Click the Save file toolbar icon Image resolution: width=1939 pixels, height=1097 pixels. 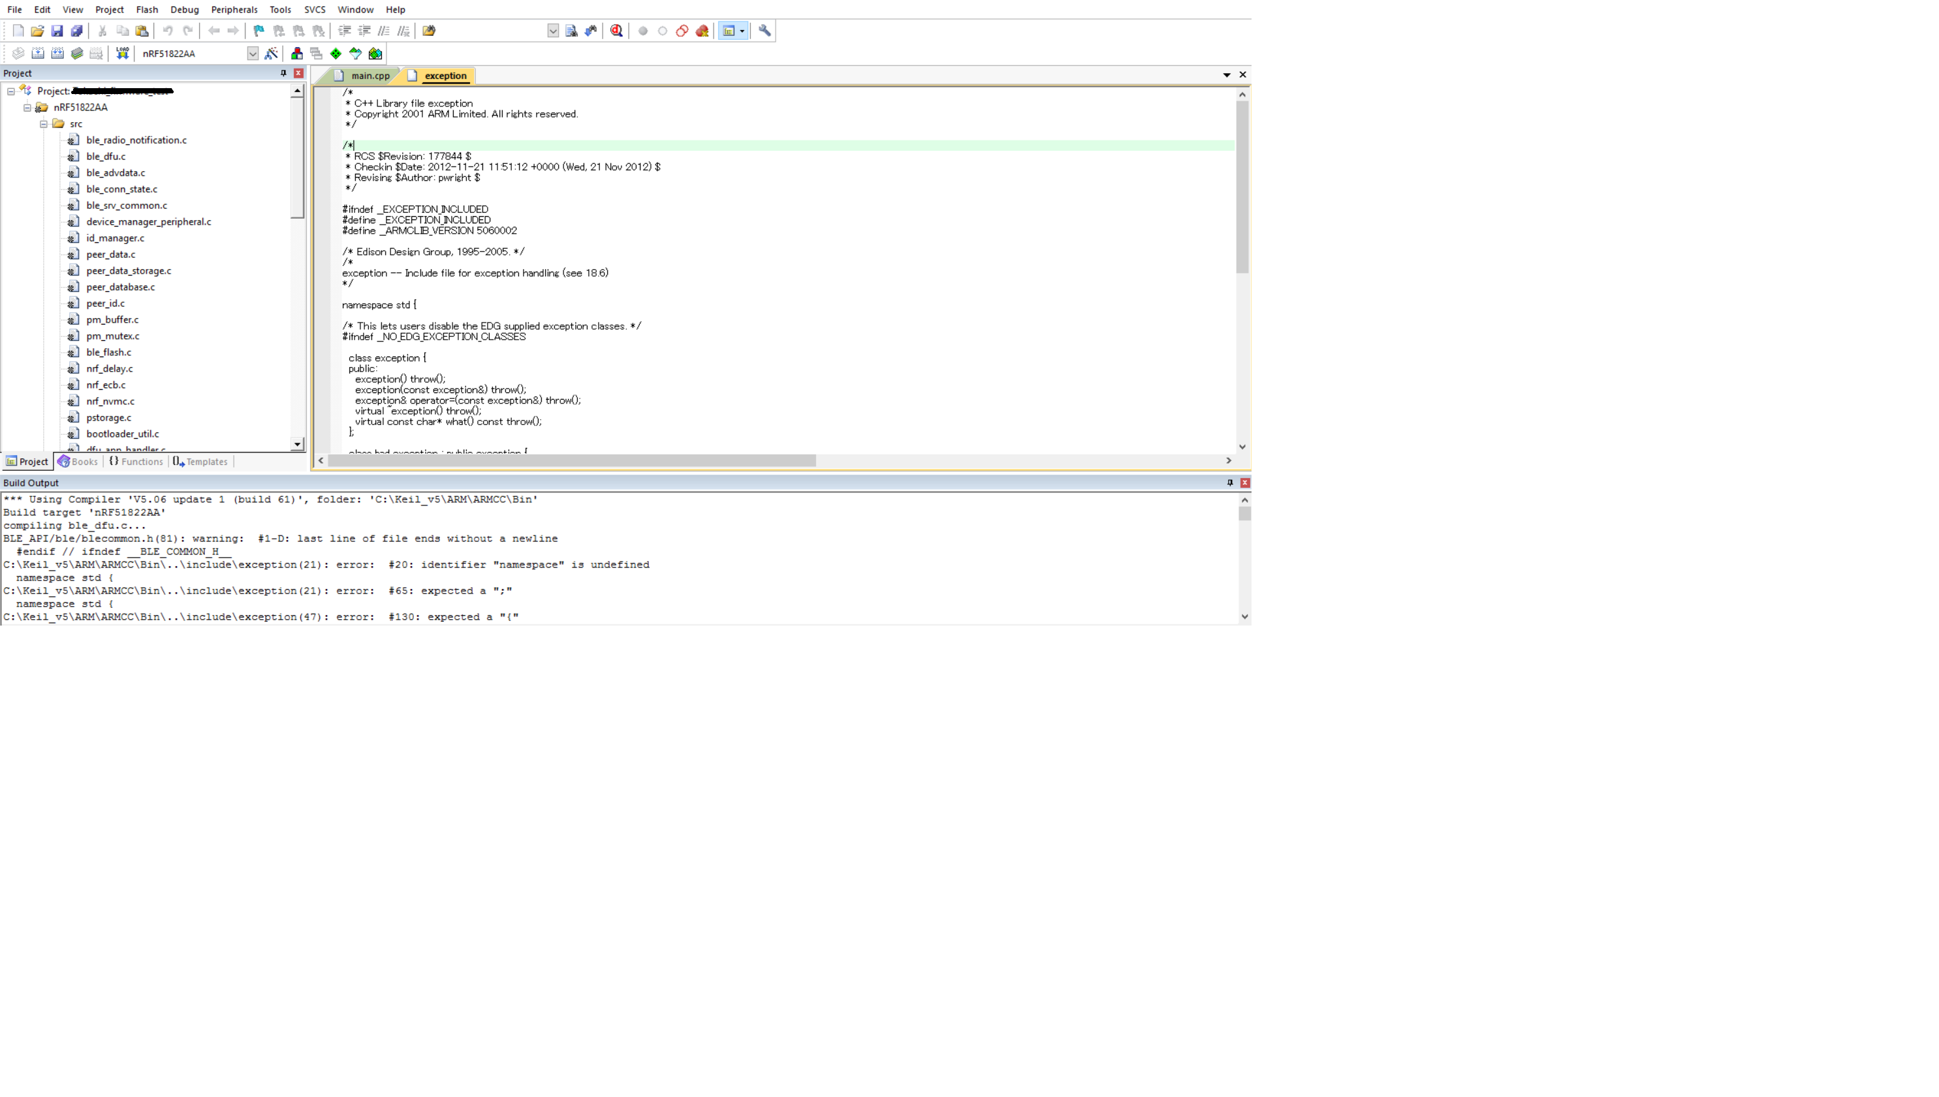coord(57,31)
